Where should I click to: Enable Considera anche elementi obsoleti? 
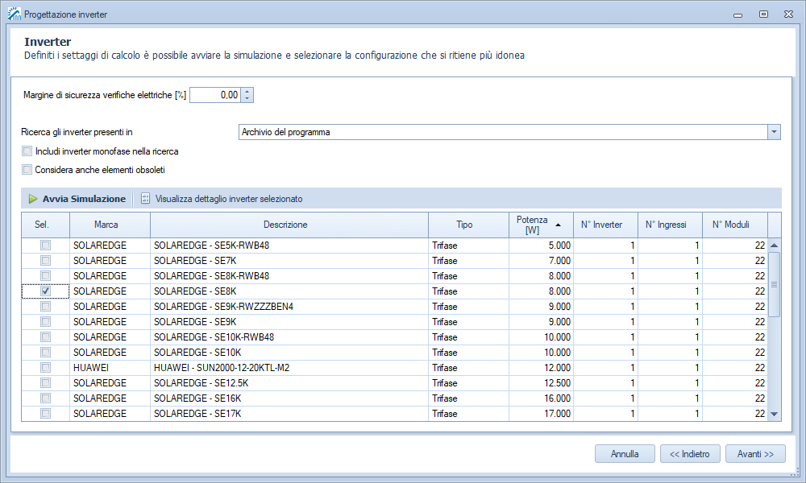27,170
